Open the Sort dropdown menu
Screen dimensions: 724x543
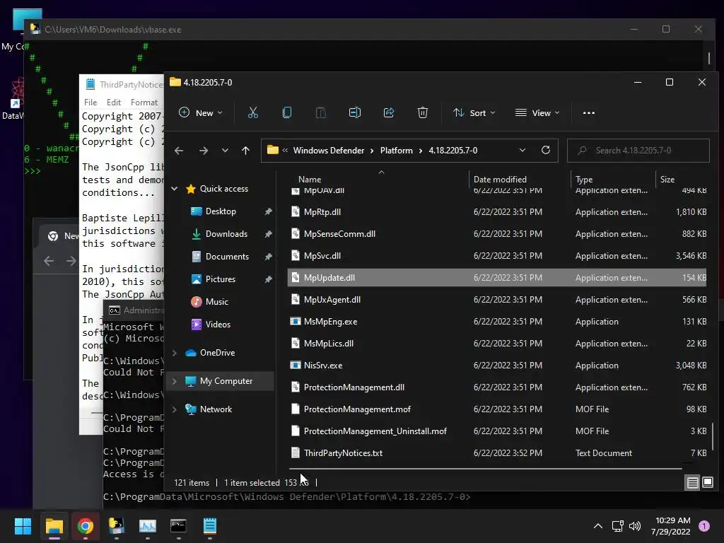tap(474, 112)
